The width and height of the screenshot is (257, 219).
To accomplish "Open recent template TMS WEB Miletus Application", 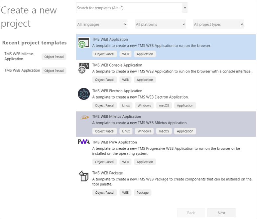I will pyautogui.click(x=19, y=56).
